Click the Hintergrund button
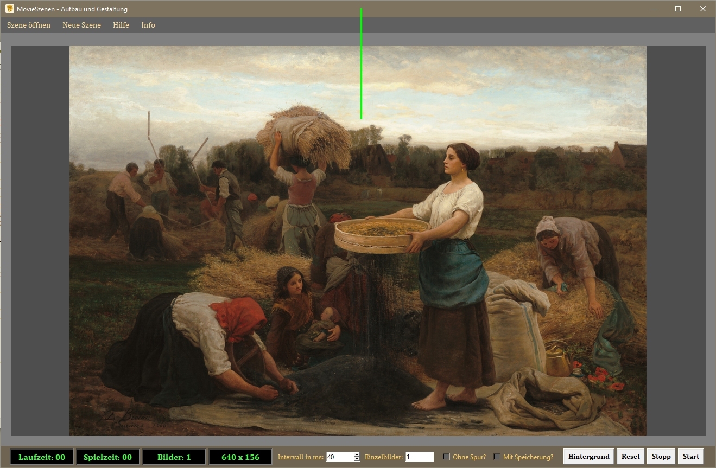Image resolution: width=716 pixels, height=468 pixels. pos(588,457)
